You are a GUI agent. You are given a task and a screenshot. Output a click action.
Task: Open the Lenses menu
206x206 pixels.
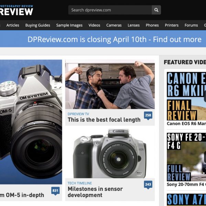[134, 25]
